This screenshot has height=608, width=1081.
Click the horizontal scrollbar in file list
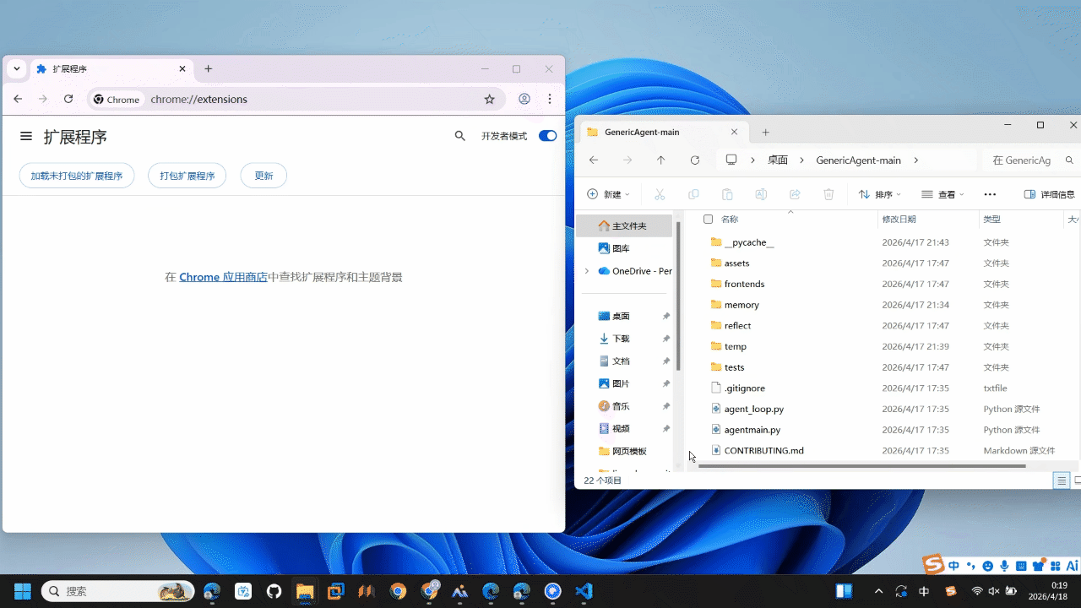(x=861, y=465)
